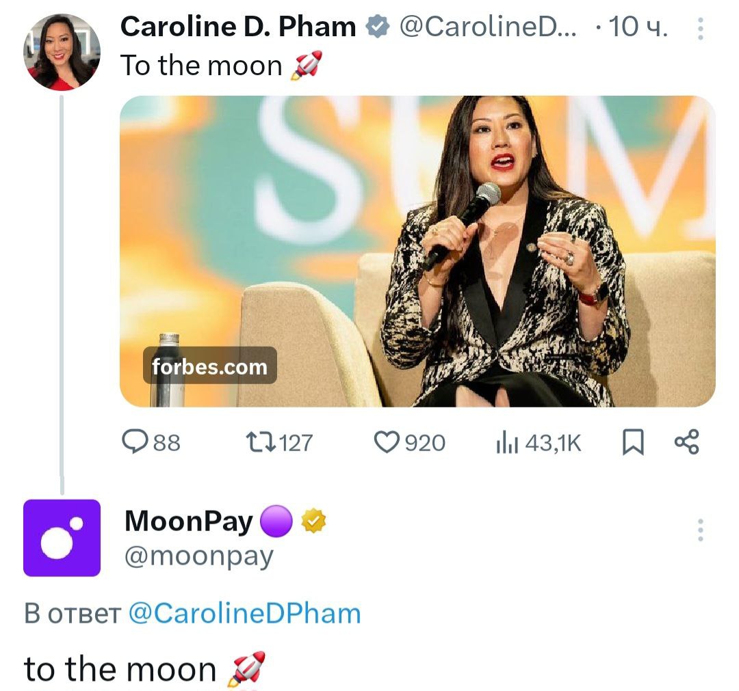Click the share icon

click(x=686, y=442)
